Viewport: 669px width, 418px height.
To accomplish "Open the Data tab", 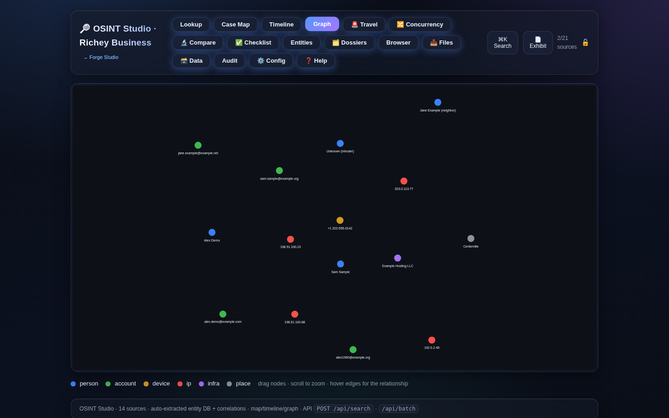I will coord(191,61).
